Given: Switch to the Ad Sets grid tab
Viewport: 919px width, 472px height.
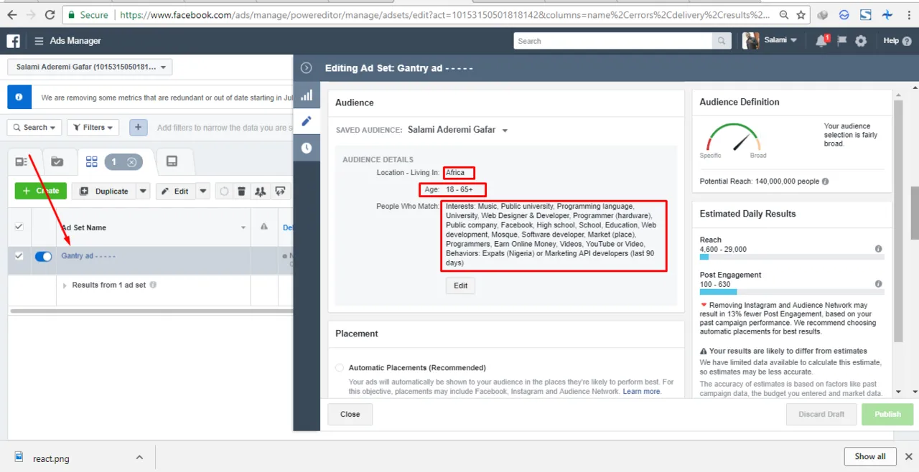Looking at the screenshot, I should pos(92,162).
